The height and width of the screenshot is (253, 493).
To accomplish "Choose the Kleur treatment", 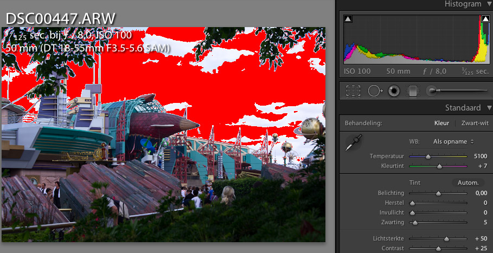I will click(441, 123).
